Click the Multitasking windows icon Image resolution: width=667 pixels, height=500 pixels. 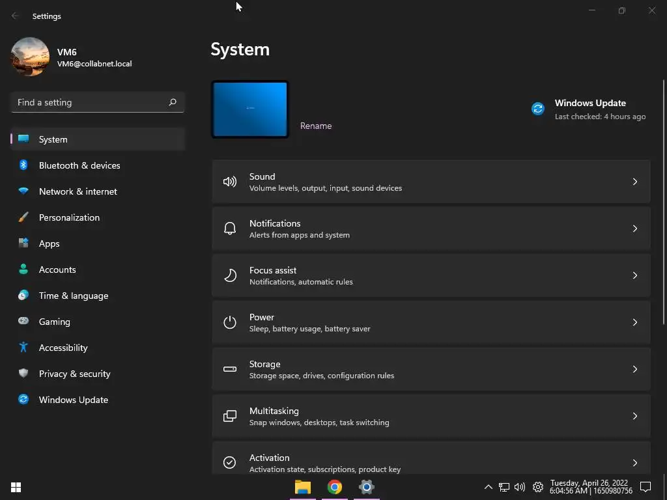click(x=230, y=416)
